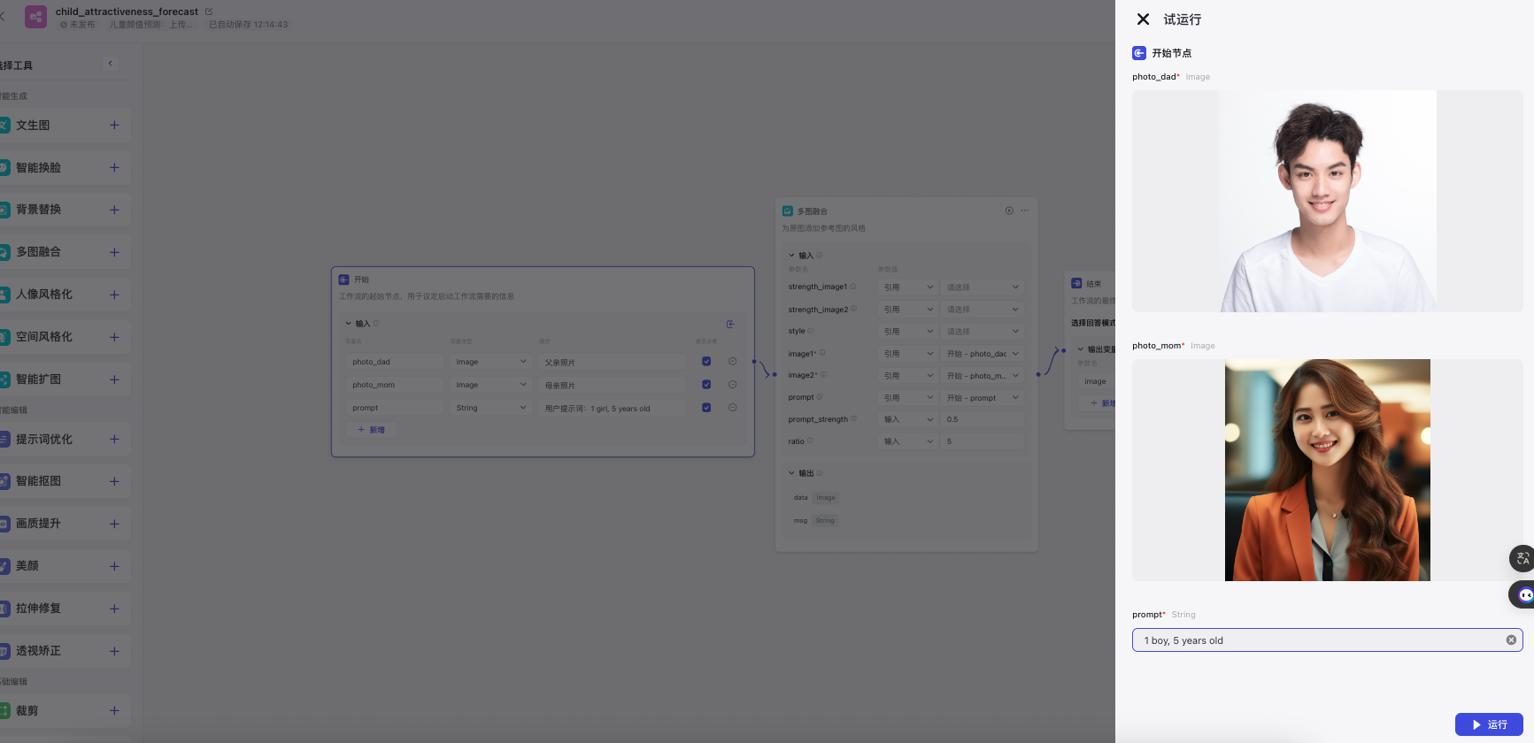The image size is (1534, 743).
Task: Click the 开始节点 start node icon
Action: (1139, 53)
